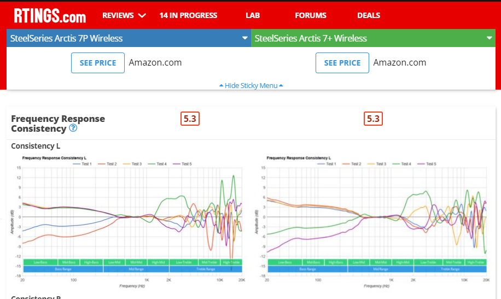This screenshot has height=299, width=501.
Task: Open the SteelSeries Arctis 7P Wireless selector
Action: click(x=129, y=38)
